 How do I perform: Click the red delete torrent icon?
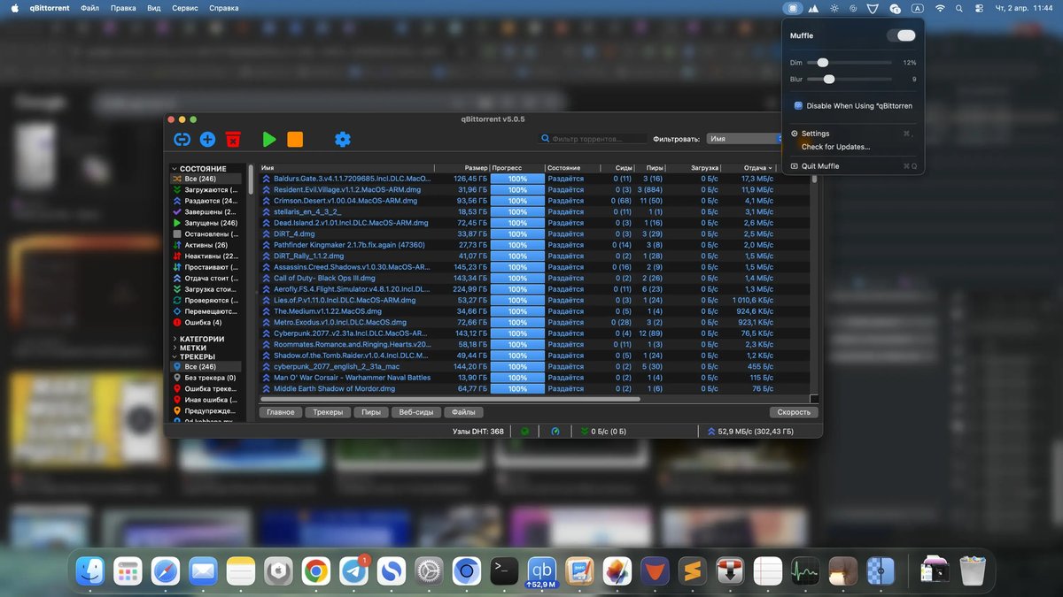(x=233, y=139)
